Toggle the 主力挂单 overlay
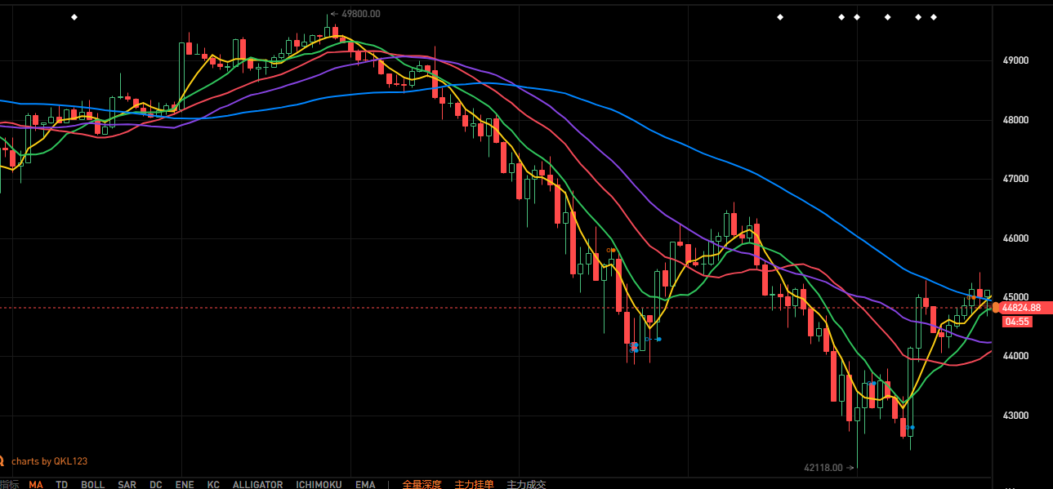1053x489 pixels. coord(475,484)
